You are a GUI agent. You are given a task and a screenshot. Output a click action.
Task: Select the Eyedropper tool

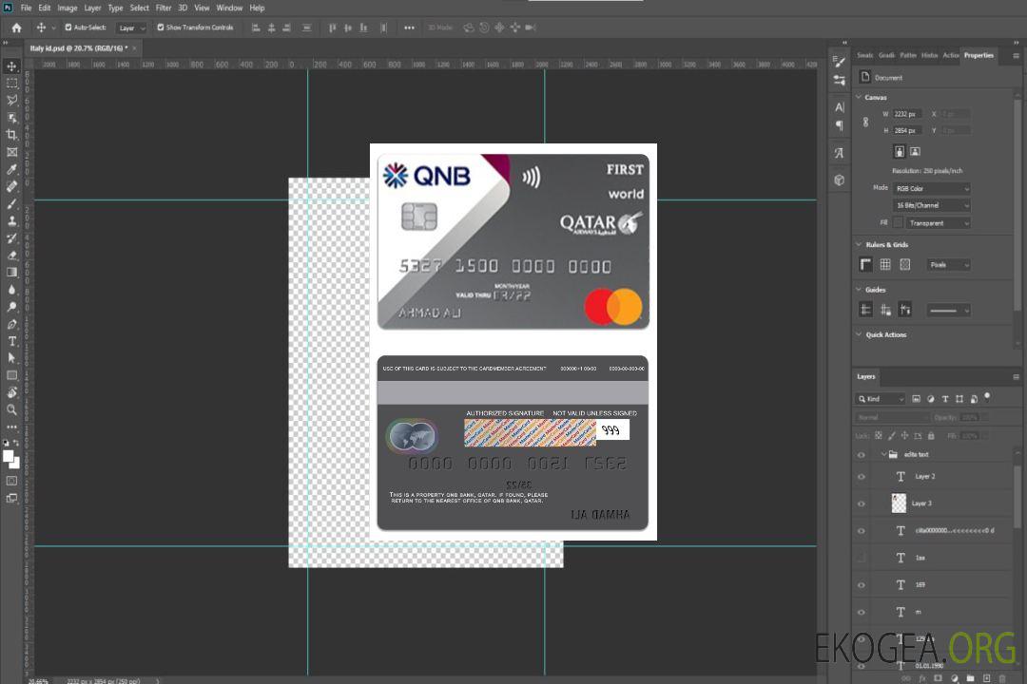11,169
